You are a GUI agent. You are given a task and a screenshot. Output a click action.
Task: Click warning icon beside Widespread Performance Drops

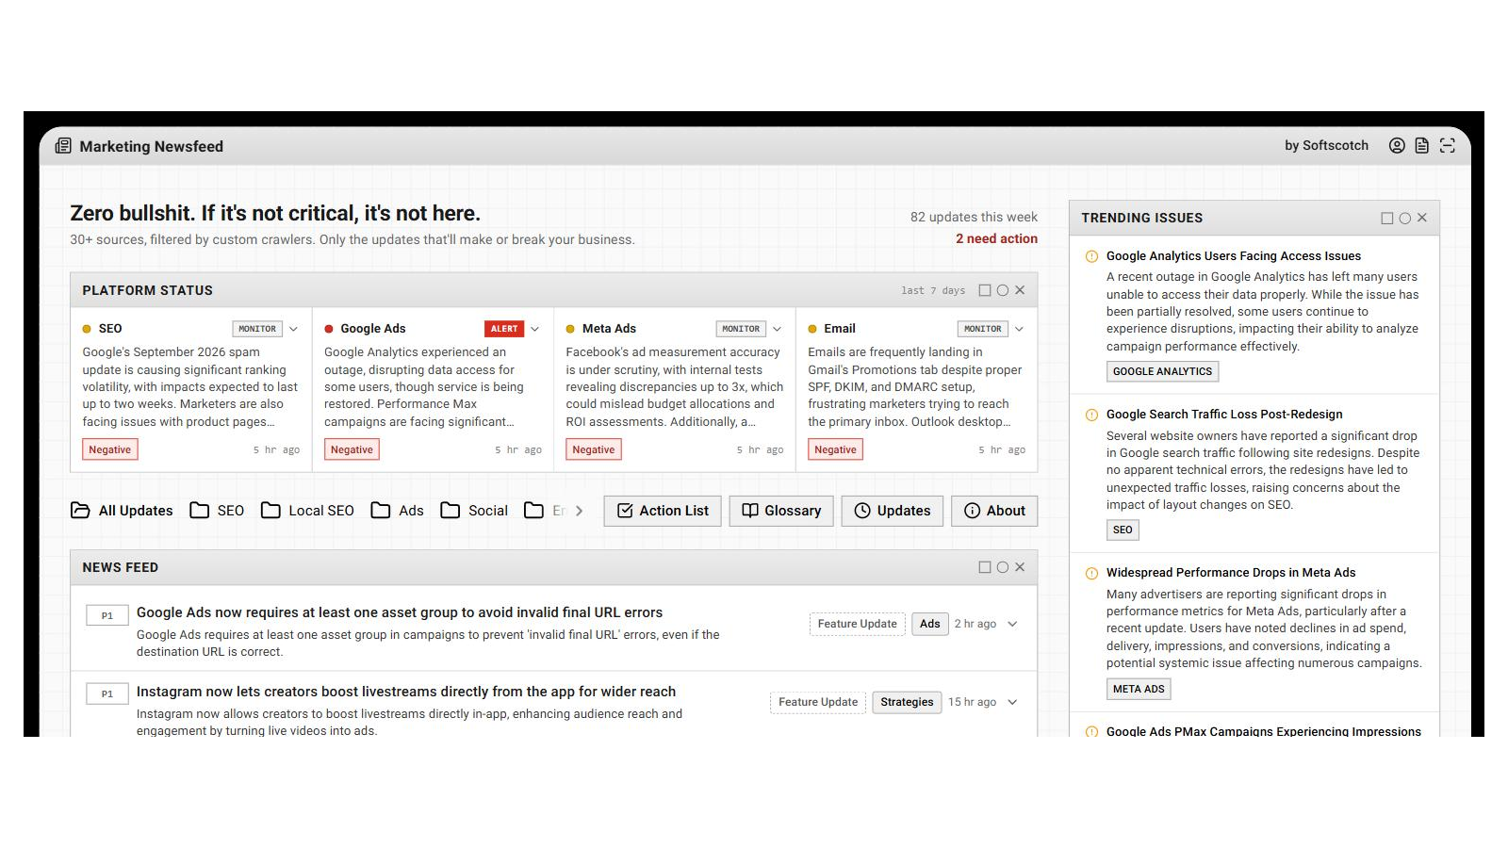click(1091, 573)
